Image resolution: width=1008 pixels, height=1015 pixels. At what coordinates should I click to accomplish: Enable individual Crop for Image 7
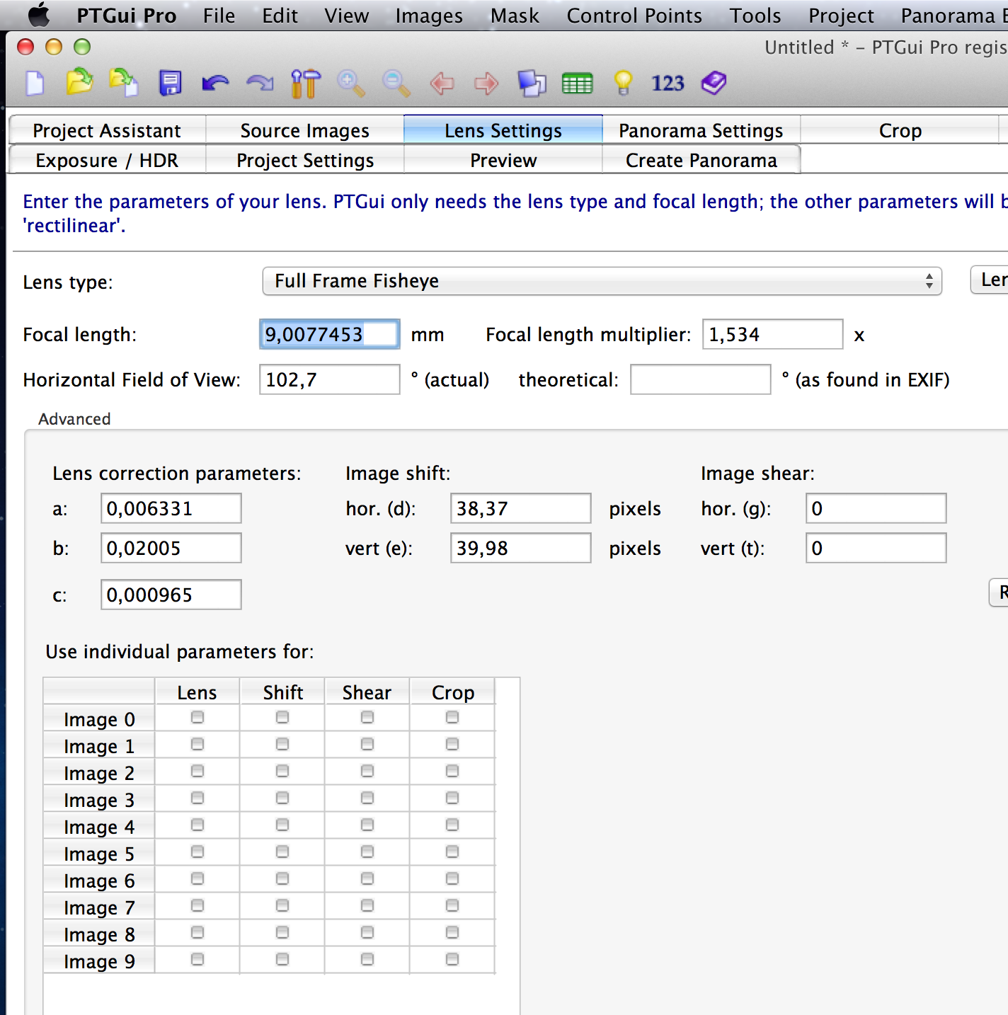(x=452, y=906)
